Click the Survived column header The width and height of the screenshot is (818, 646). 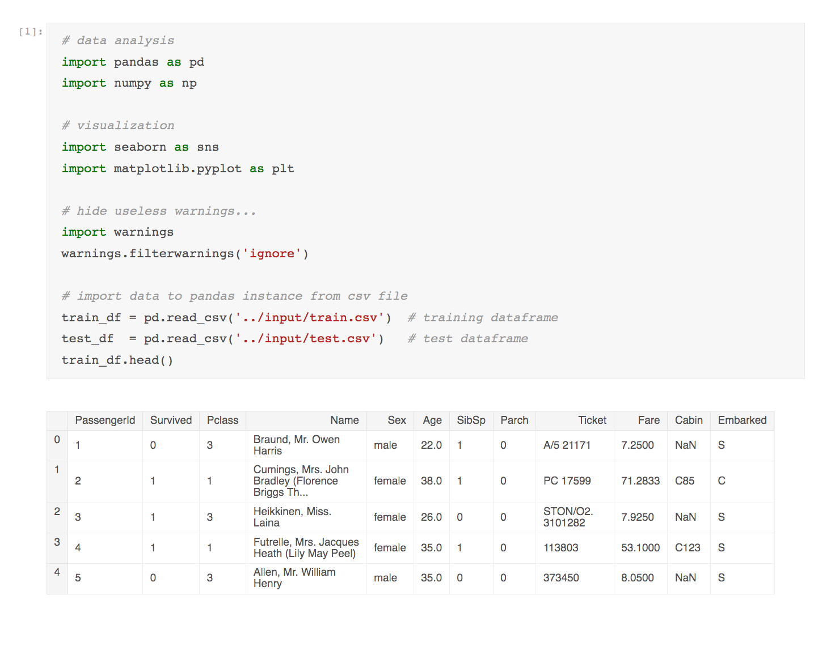coord(171,420)
